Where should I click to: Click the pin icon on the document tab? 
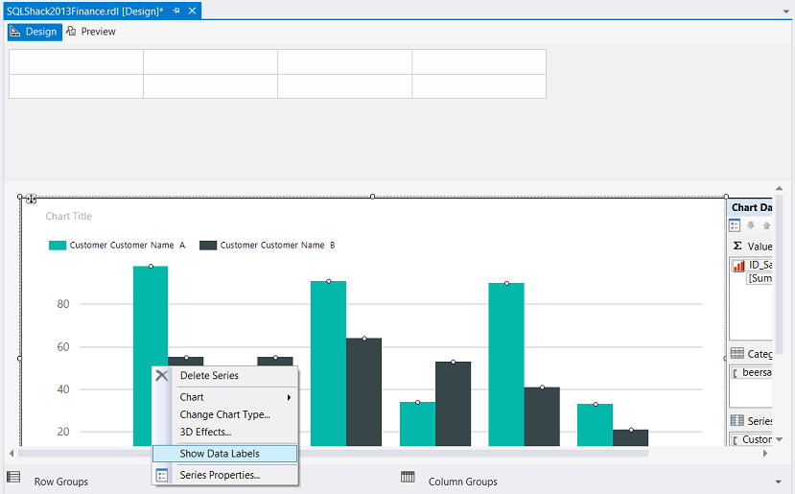pos(176,11)
